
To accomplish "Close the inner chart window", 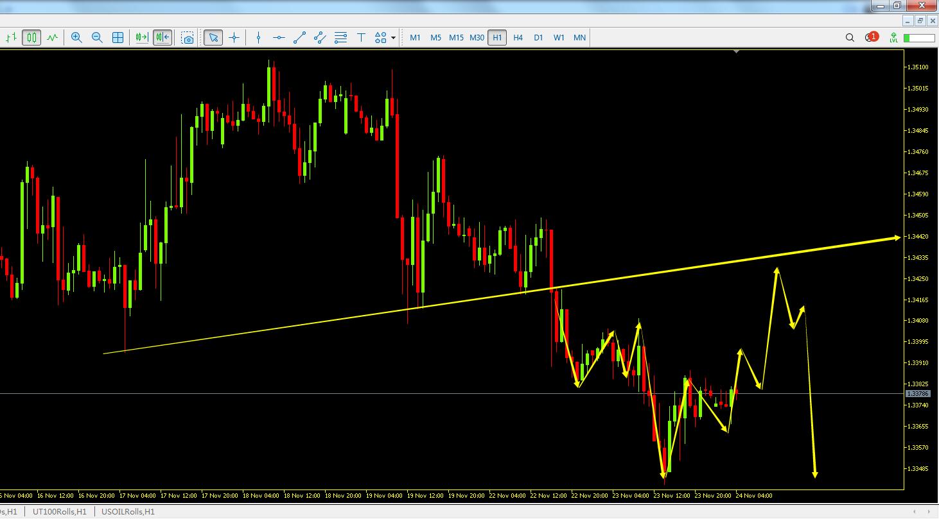I will [x=933, y=21].
